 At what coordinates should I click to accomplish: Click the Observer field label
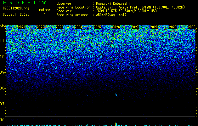(64, 3)
